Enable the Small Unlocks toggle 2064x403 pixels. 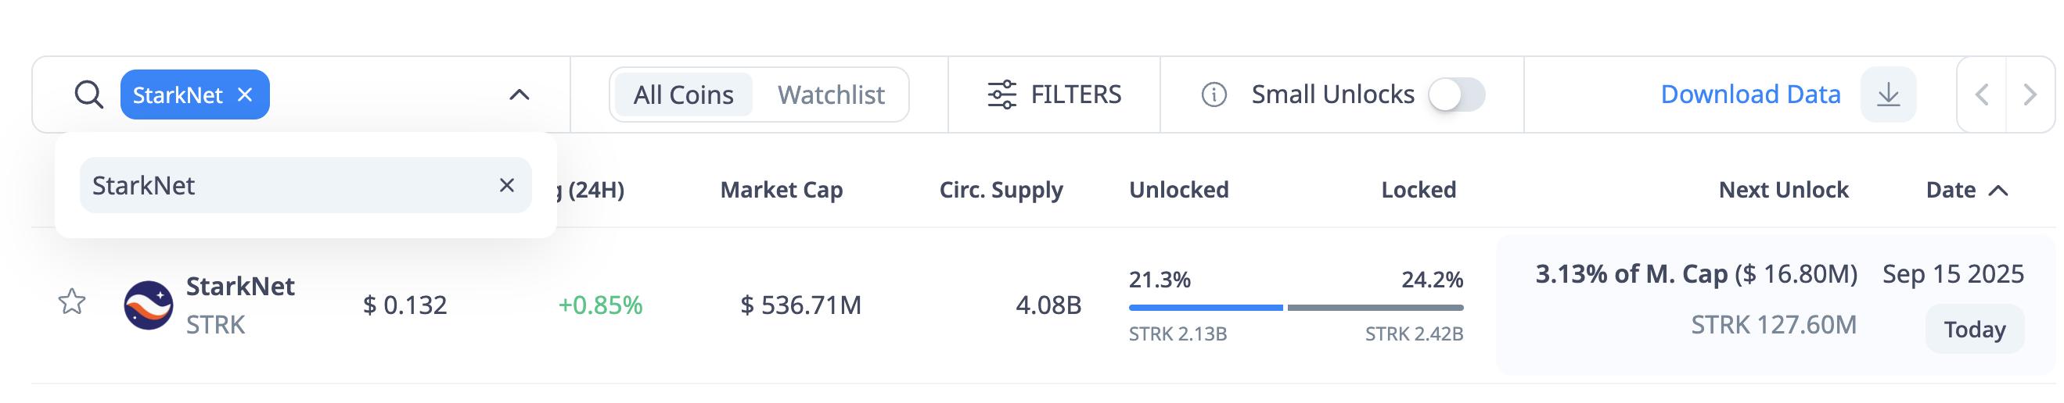tap(1457, 95)
